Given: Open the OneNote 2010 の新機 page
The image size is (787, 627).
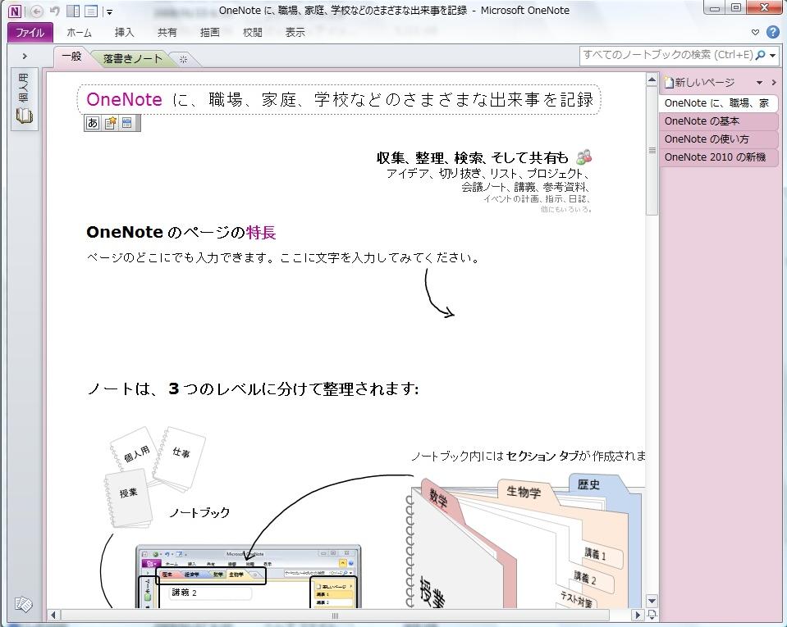Looking at the screenshot, I should [718, 157].
